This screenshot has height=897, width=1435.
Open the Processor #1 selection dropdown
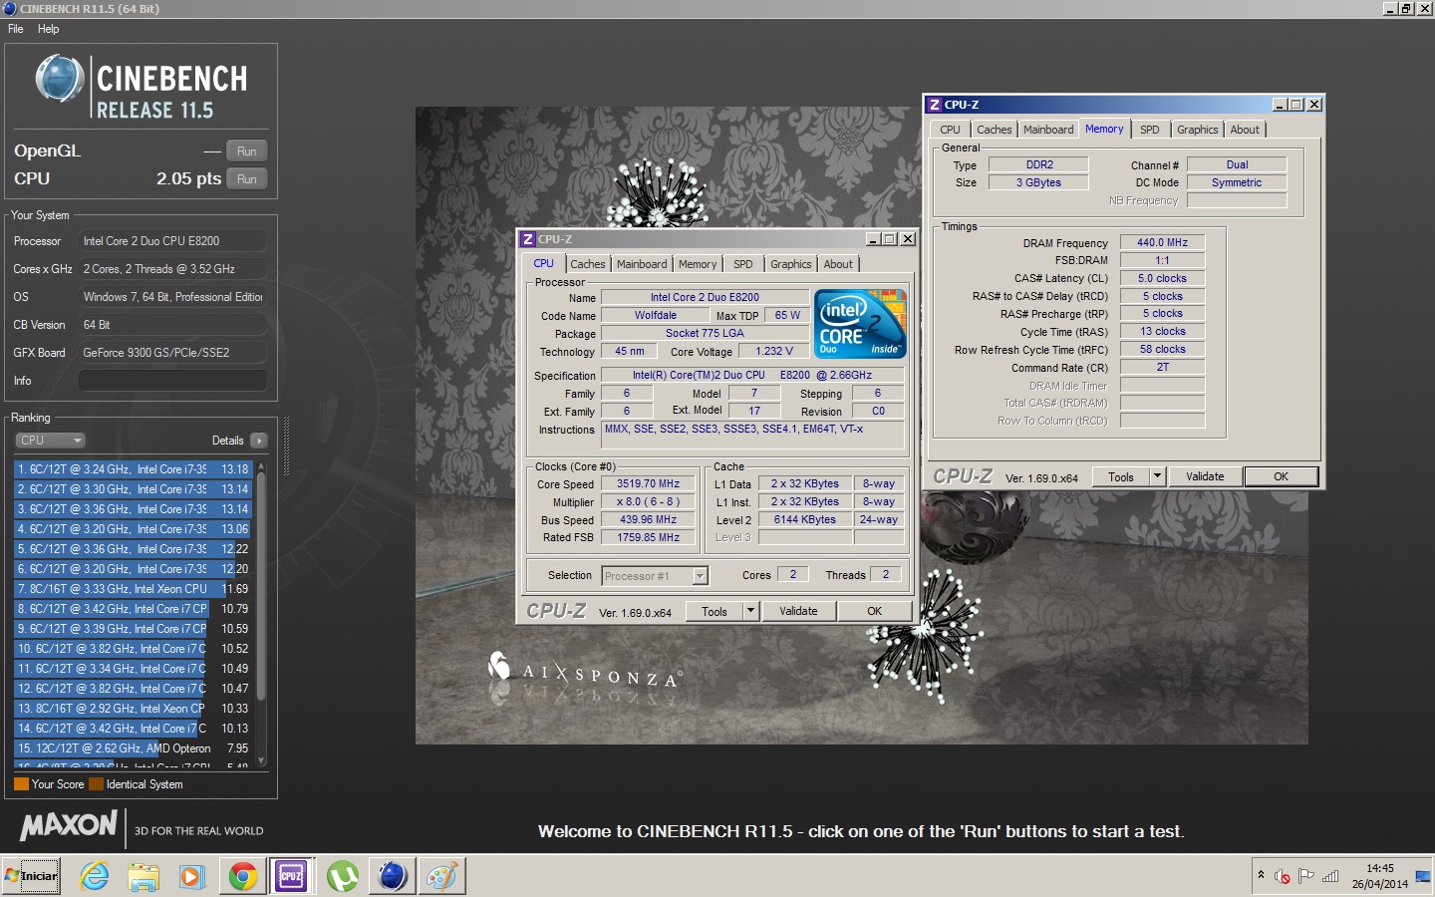coord(655,576)
